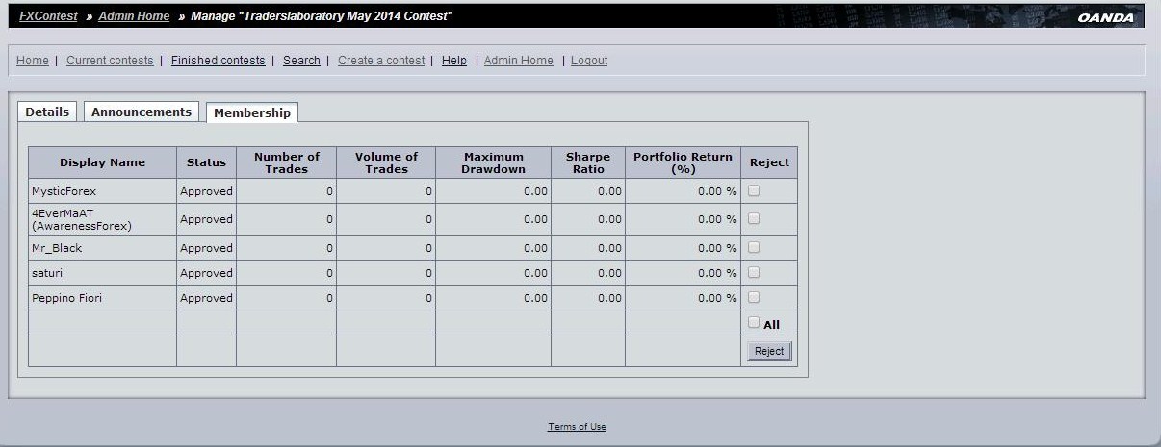
Task: Click Approved status for Peppino Fiori
Action: click(x=206, y=298)
